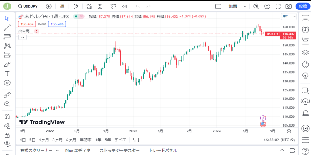This screenshot has height=155, width=311.
Task: Toggle lock all drawing tools
Action: click(7, 135)
